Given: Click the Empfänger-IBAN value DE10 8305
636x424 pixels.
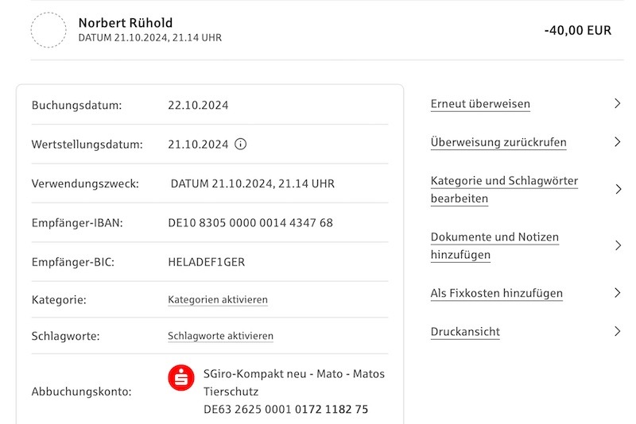Looking at the screenshot, I should coord(250,223).
